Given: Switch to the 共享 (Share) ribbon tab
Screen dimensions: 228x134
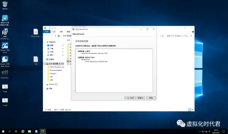Looking at the screenshot, I should (x=61, y=32).
